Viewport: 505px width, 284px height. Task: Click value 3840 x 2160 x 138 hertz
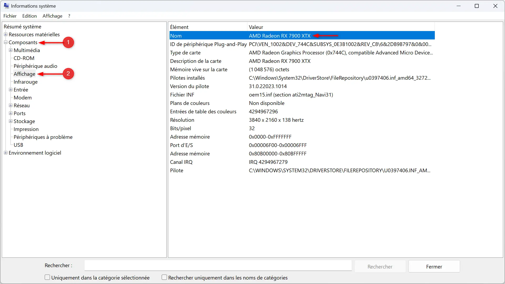pyautogui.click(x=276, y=120)
